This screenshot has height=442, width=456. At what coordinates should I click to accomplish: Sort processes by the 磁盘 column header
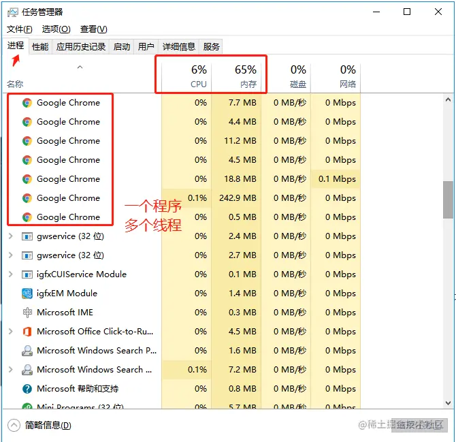(286, 77)
